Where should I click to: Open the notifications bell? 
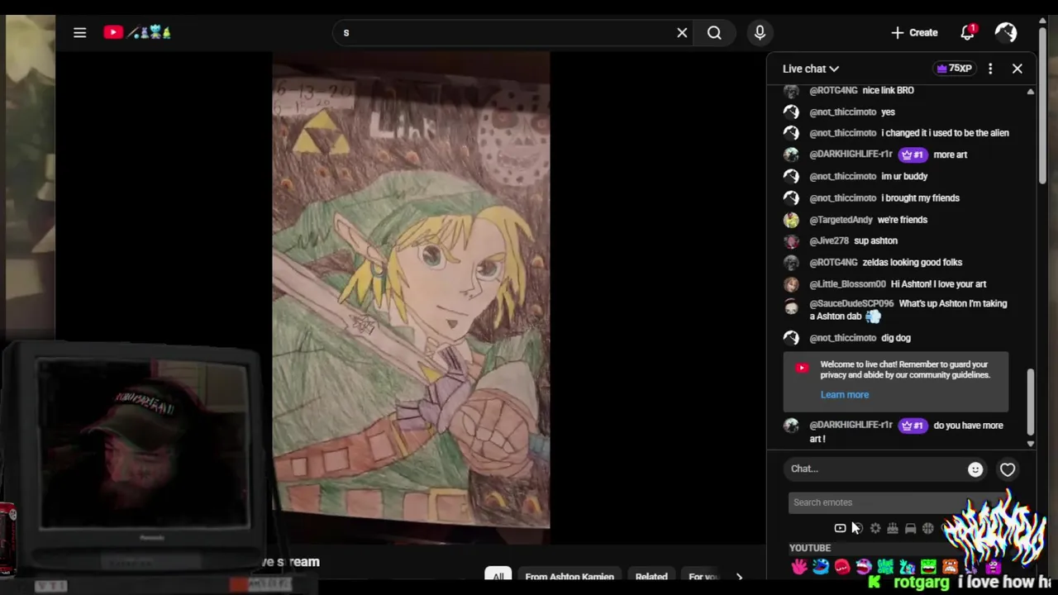pyautogui.click(x=967, y=33)
